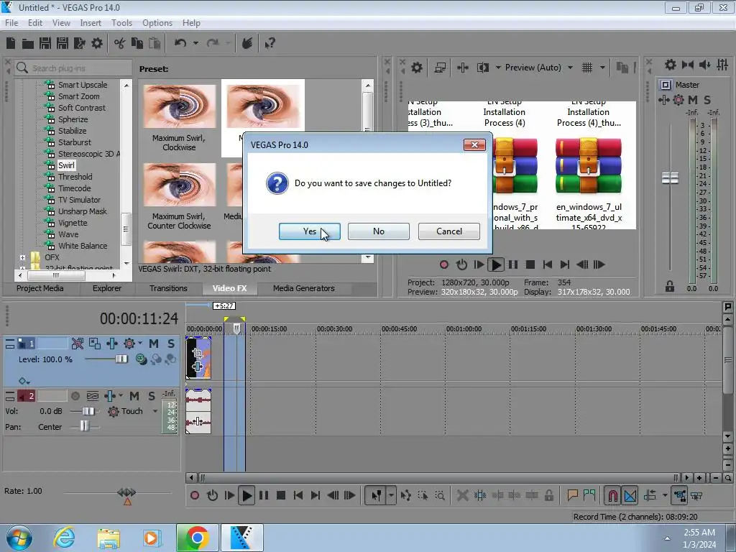Click the Undo arrow icon
Viewport: 736px width, 552px height.
[180, 43]
